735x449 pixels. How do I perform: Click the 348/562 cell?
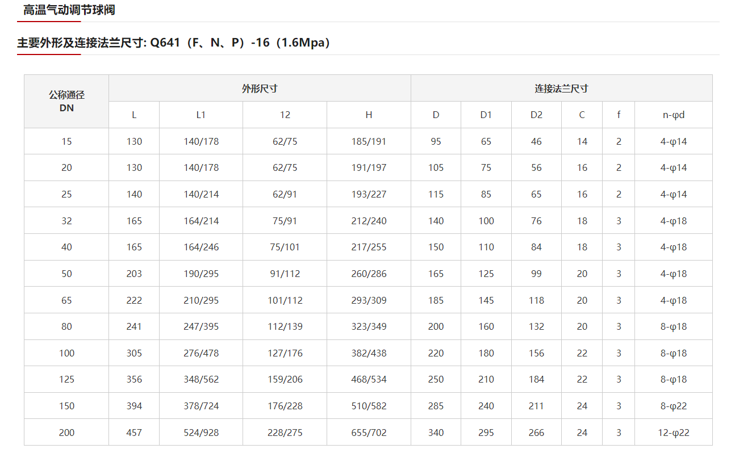(x=201, y=379)
